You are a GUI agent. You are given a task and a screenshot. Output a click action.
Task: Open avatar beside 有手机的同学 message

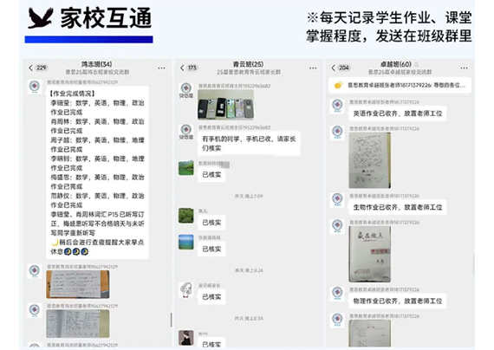185,132
